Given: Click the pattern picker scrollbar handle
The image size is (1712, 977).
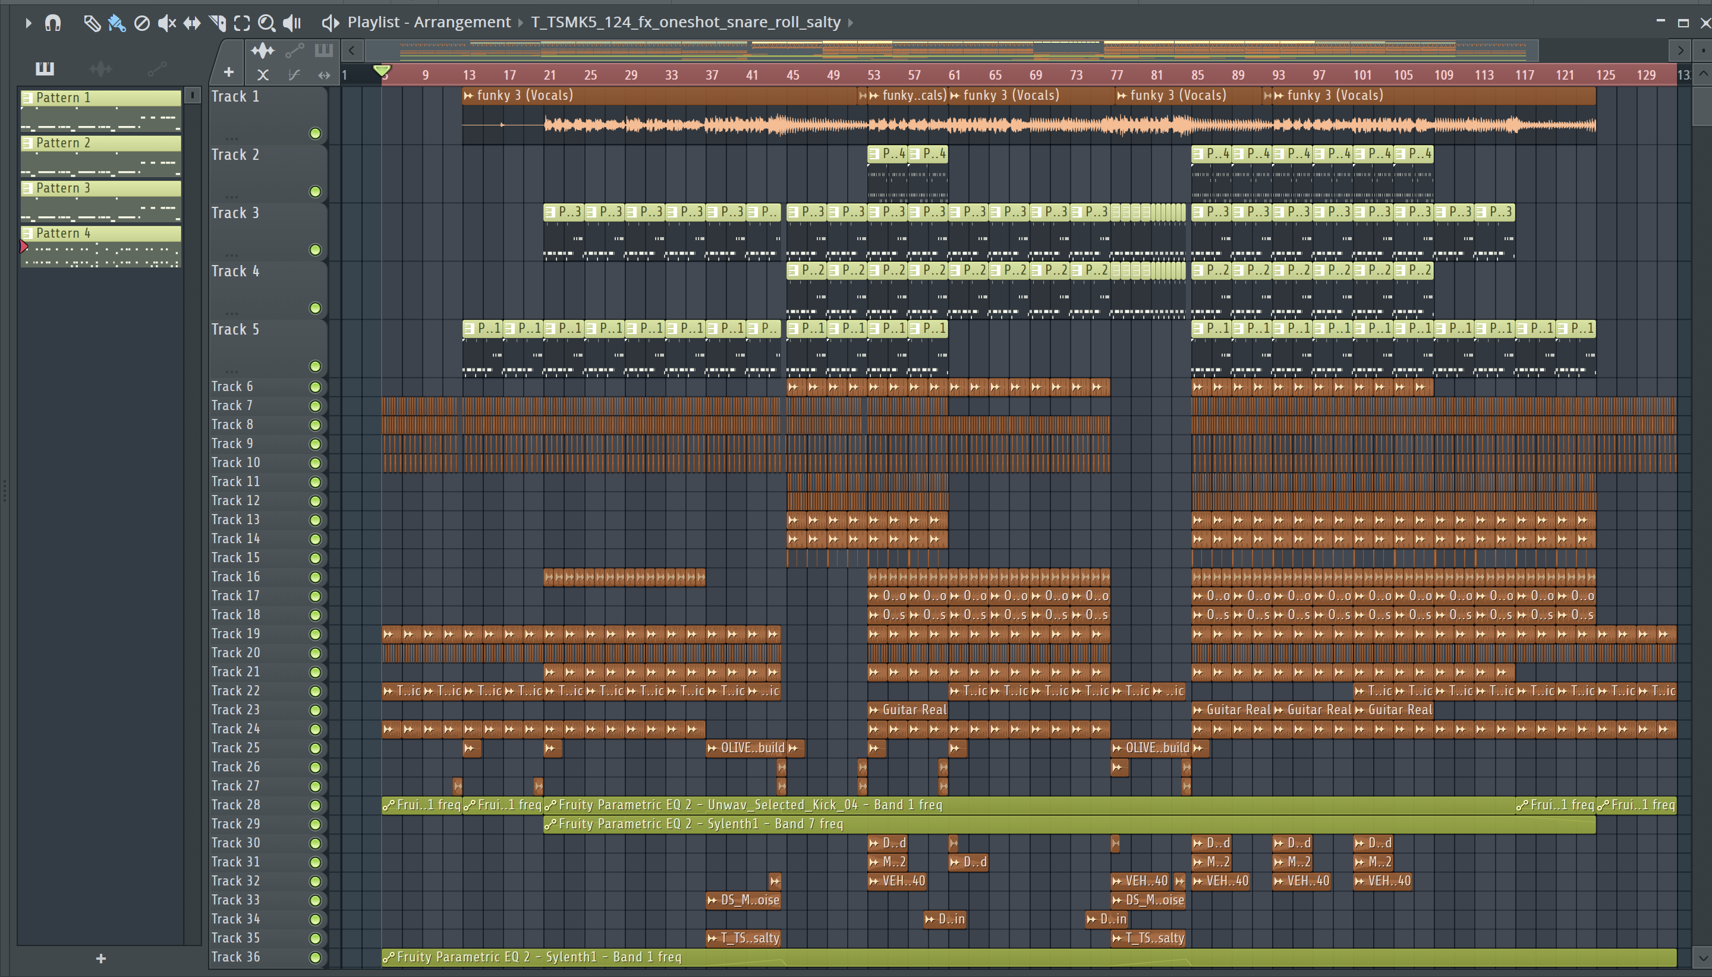Looking at the screenshot, I should pos(192,96).
